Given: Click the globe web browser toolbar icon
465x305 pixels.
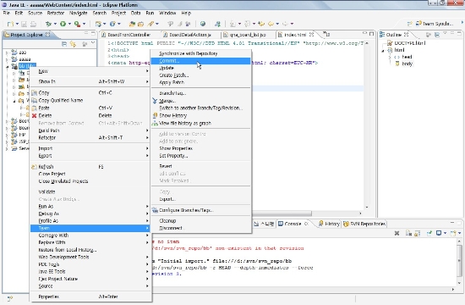Looking at the screenshot, I should (x=203, y=24).
